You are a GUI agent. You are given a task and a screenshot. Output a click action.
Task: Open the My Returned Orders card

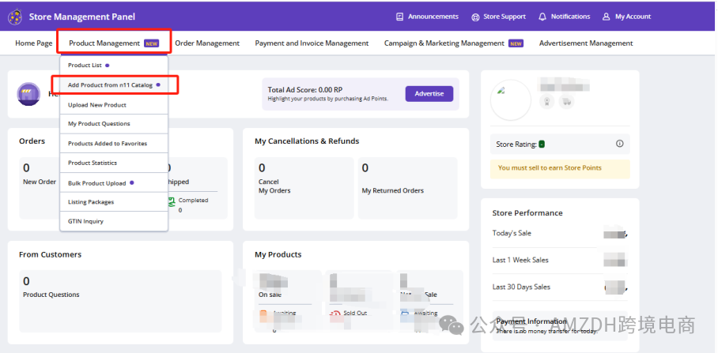coord(407,188)
